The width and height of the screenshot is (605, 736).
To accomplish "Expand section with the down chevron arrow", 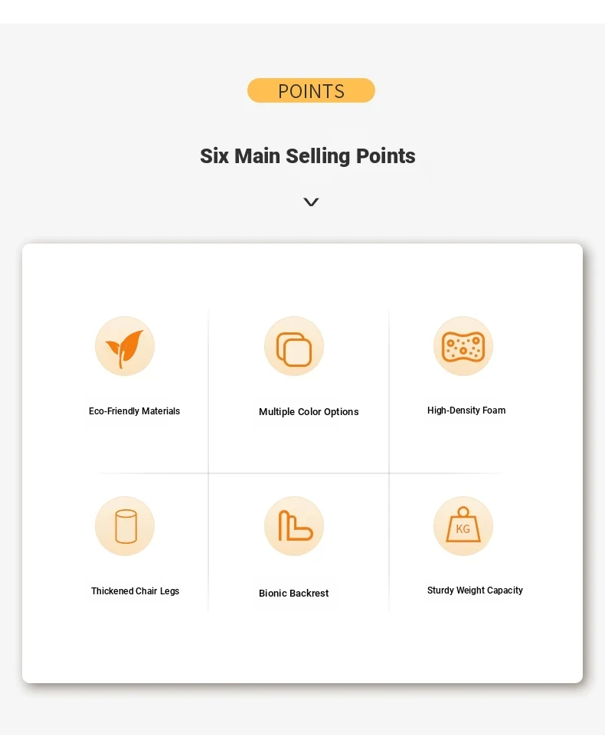I will click(311, 202).
